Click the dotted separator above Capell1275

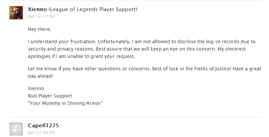135,117
